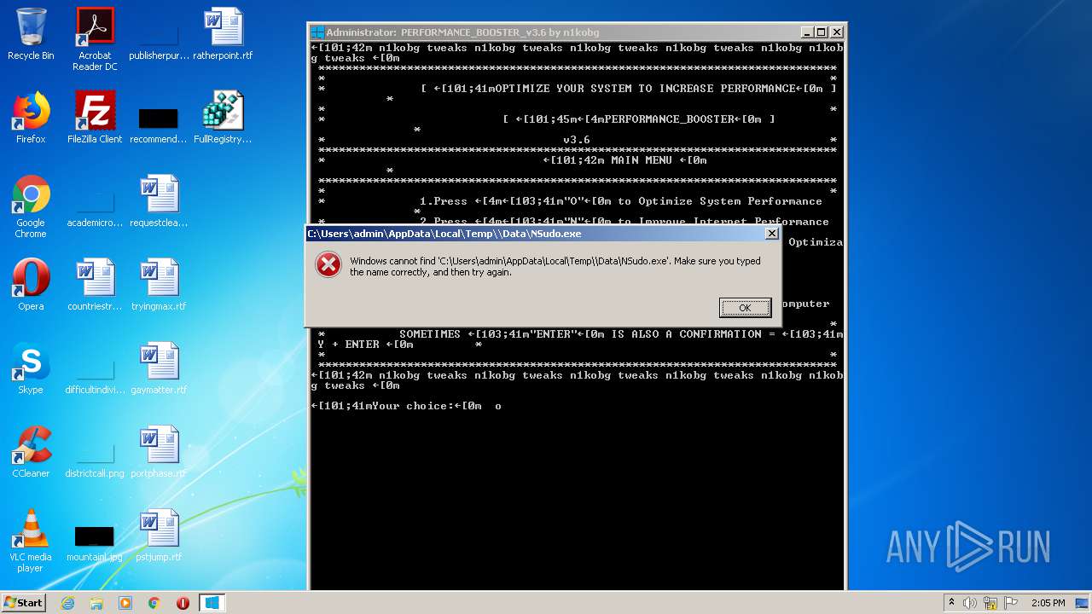
Task: Open ratherpoint.rtf document icon
Action: tap(223, 34)
